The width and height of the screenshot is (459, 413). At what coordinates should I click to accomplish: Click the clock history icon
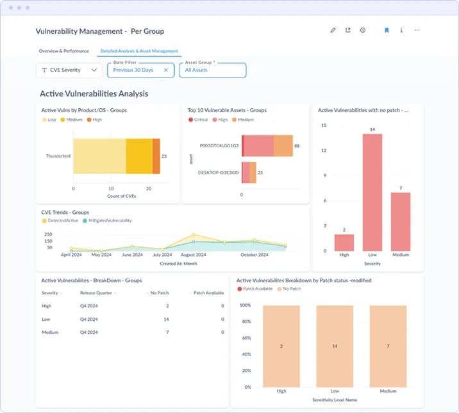pyautogui.click(x=363, y=30)
